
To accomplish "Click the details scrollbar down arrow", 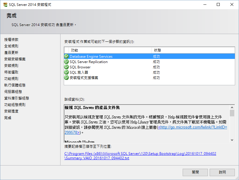I will point(232,140).
